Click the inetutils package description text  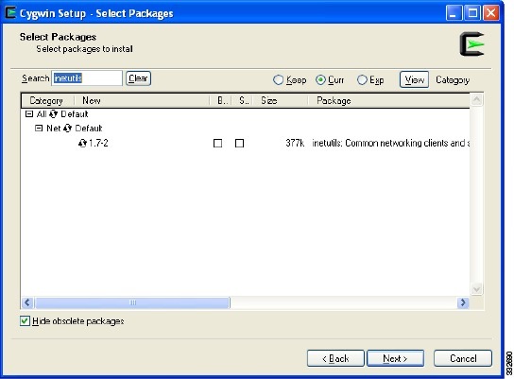[x=391, y=143]
